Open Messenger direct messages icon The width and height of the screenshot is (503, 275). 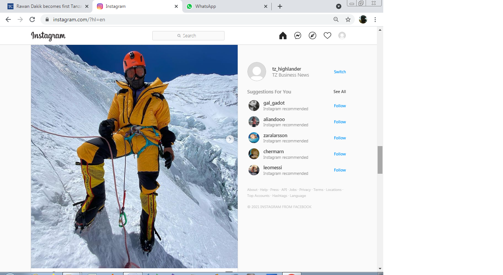(298, 35)
